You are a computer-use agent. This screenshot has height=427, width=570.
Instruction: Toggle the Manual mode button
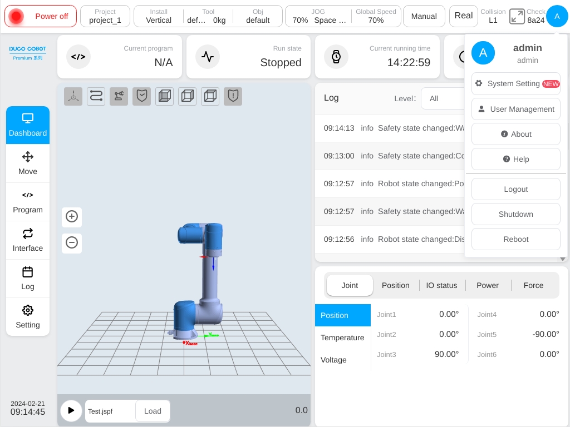point(424,16)
